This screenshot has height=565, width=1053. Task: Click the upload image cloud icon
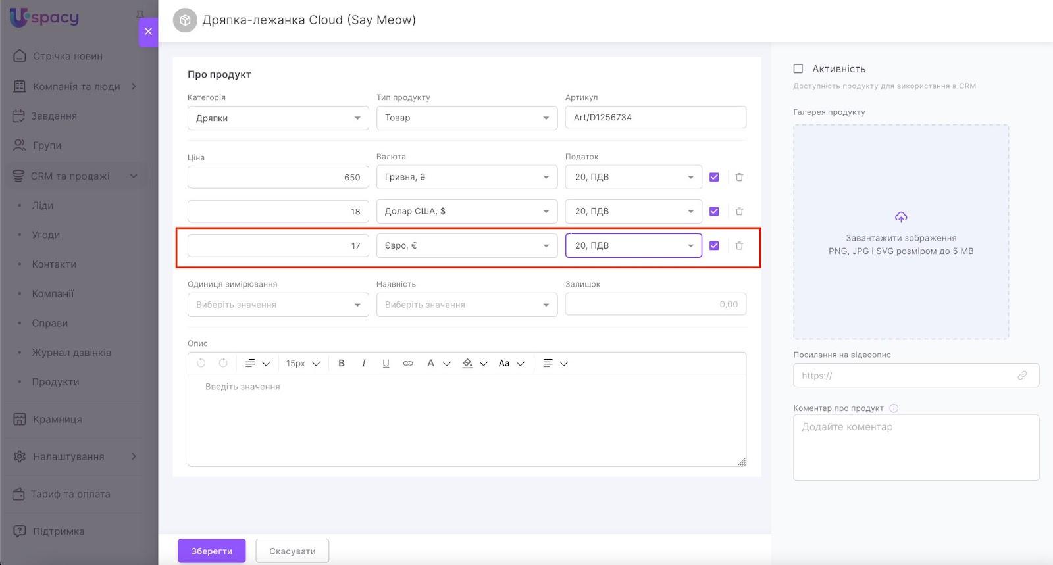[900, 217]
